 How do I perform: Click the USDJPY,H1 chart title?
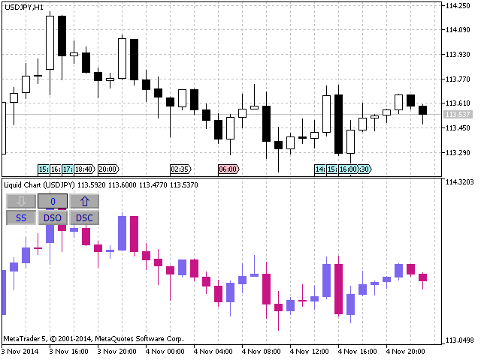pyautogui.click(x=24, y=7)
